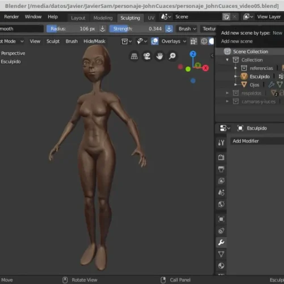Open the Tool properties tab
The image size is (284, 284).
pyautogui.click(x=221, y=143)
